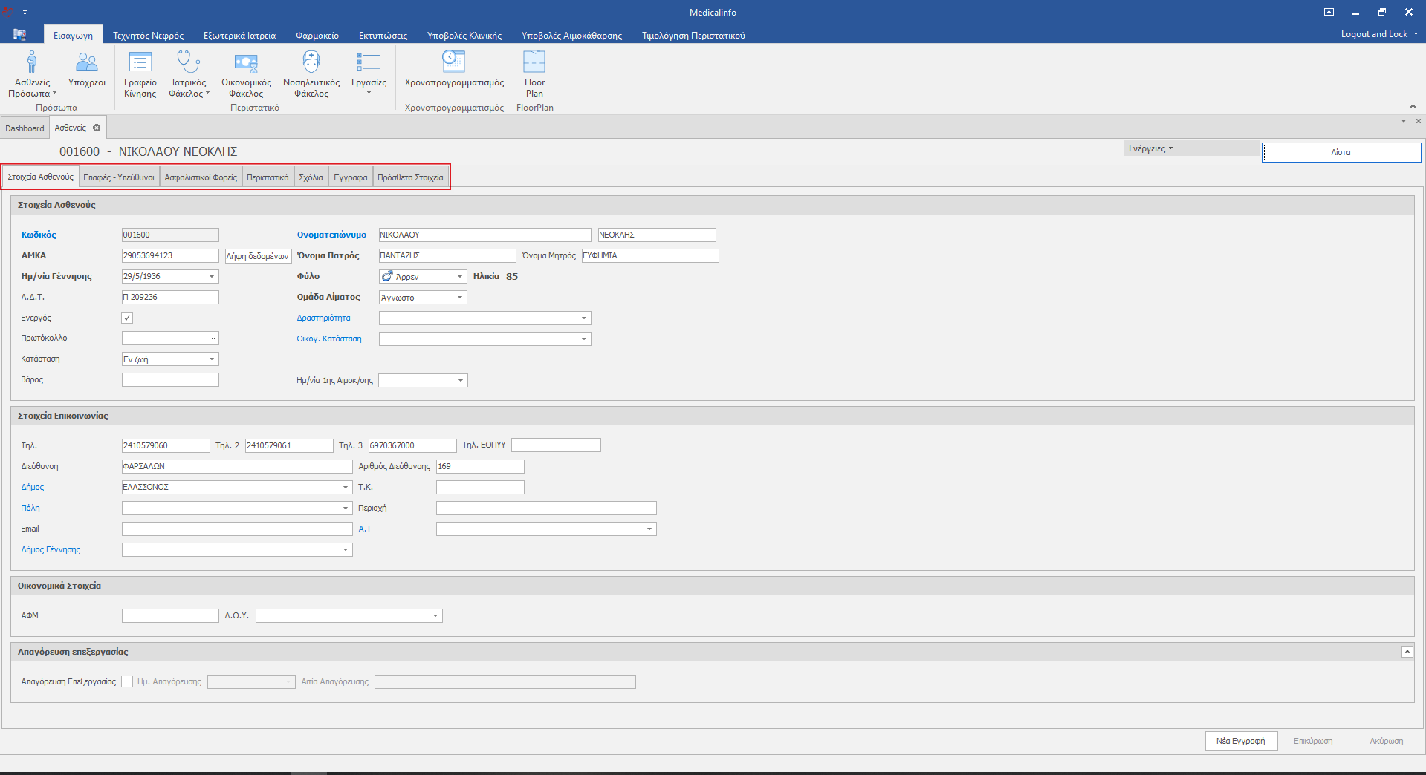Enable the Απαγόρευση Επεξεργασίας checkbox

coord(127,681)
